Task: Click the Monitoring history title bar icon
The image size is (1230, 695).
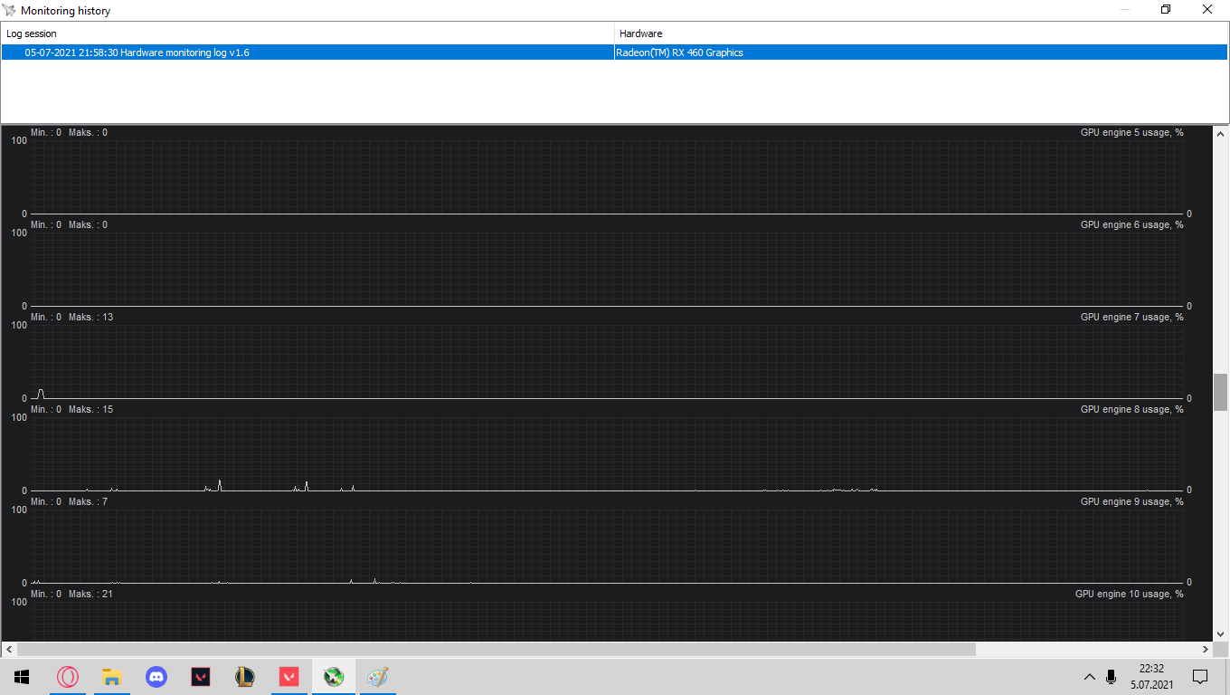Action: pos(10,11)
